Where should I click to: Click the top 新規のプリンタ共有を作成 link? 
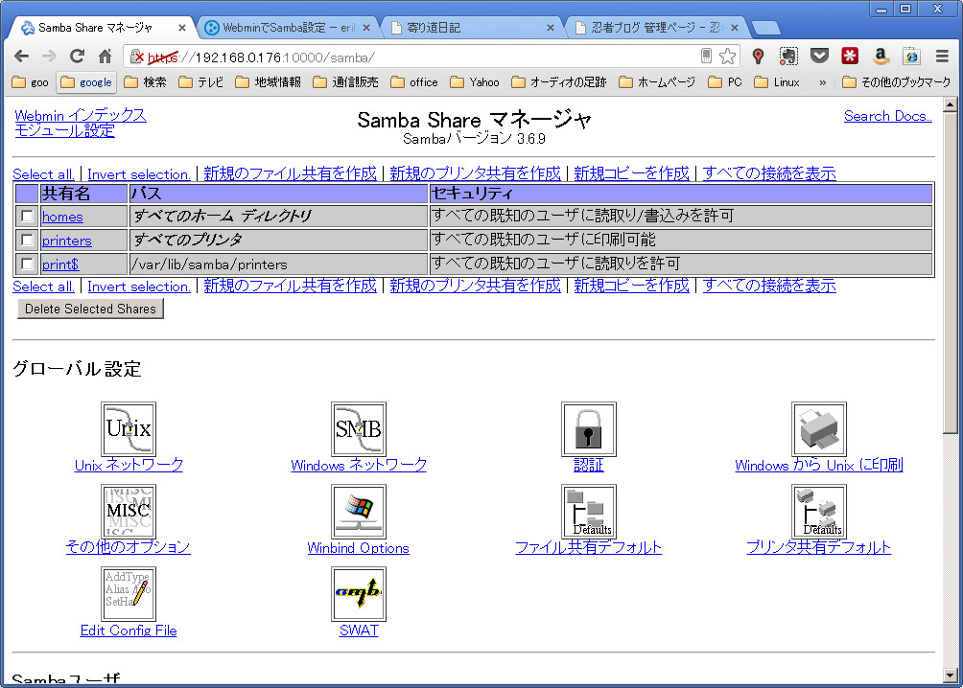475,173
